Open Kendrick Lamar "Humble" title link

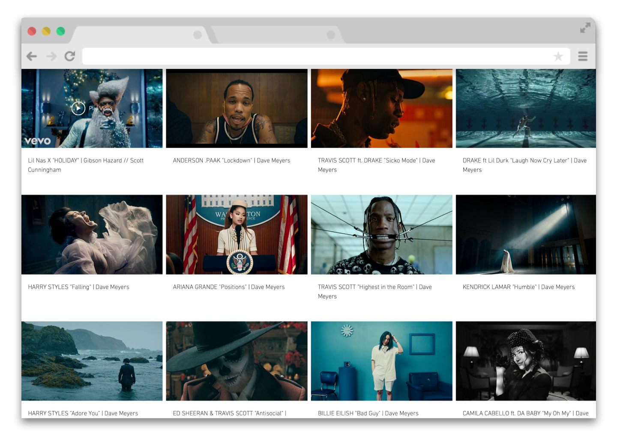tap(518, 287)
